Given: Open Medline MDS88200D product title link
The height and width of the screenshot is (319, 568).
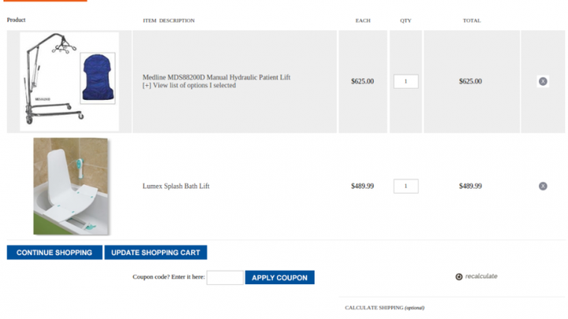Looking at the screenshot, I should coord(216,77).
